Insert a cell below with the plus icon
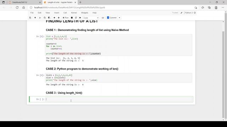 (x=35, y=18)
